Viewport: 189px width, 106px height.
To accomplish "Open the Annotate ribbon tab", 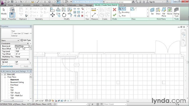I will pos(27,5).
